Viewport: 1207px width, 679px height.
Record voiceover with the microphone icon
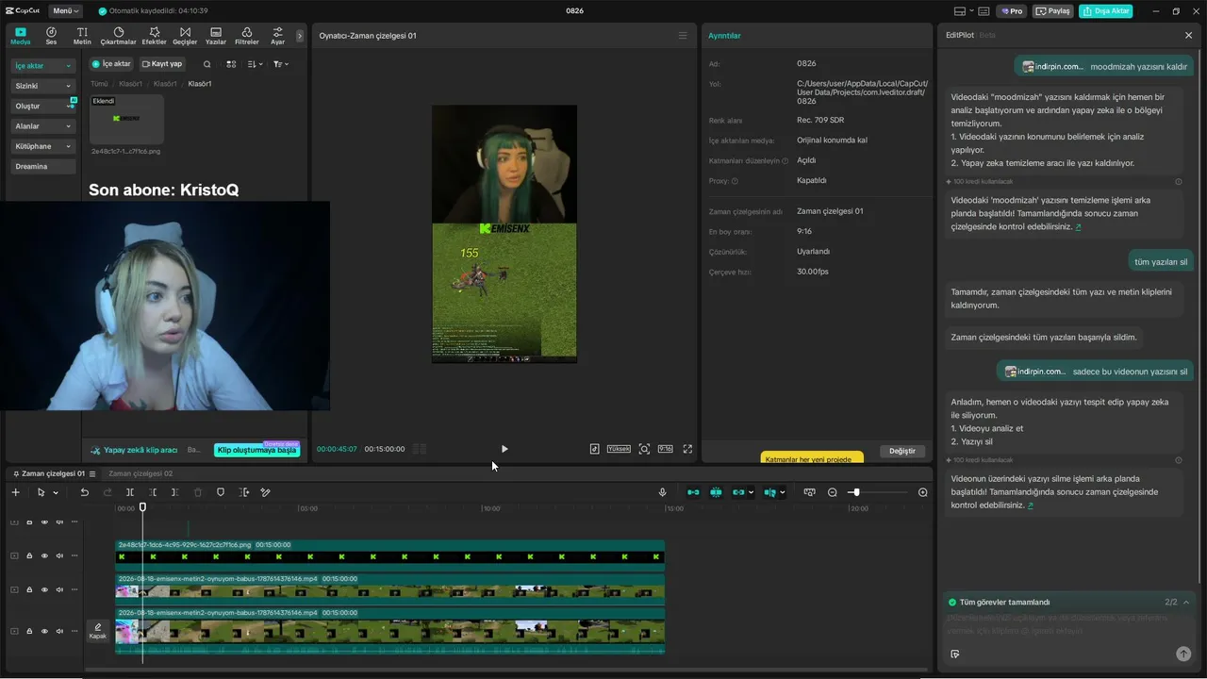(662, 492)
